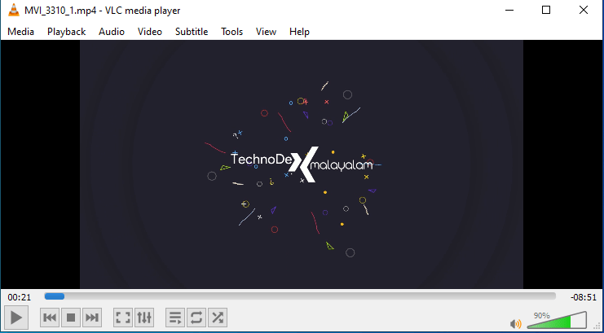
Task: Minimize the VLC window
Action: pyautogui.click(x=509, y=11)
